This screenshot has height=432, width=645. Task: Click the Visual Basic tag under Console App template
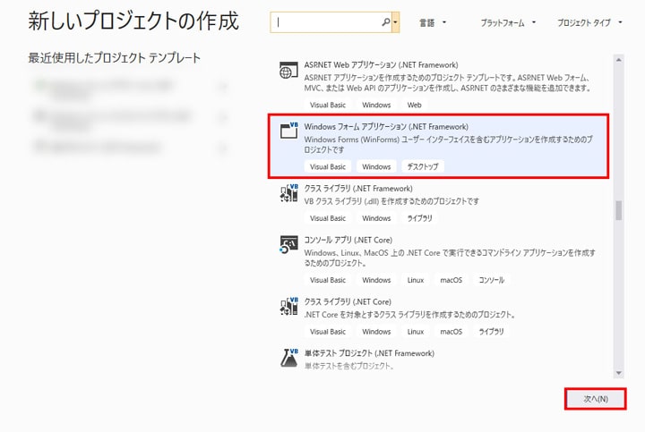[328, 280]
